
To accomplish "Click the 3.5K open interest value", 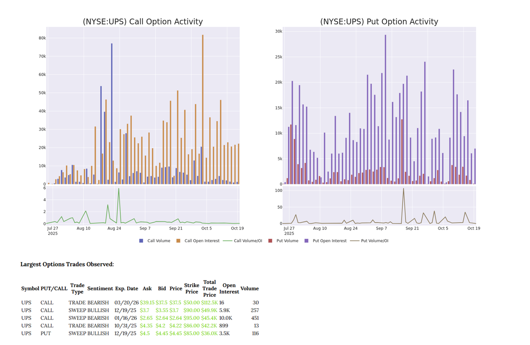I will click(224, 333).
